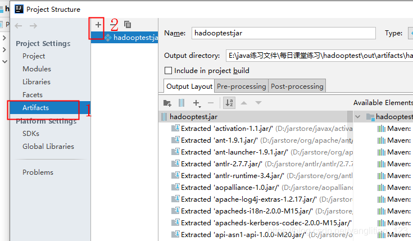Viewport: 413px width, 241px height.
Task: Click the add artifact plus button
Action: [x=98, y=25]
